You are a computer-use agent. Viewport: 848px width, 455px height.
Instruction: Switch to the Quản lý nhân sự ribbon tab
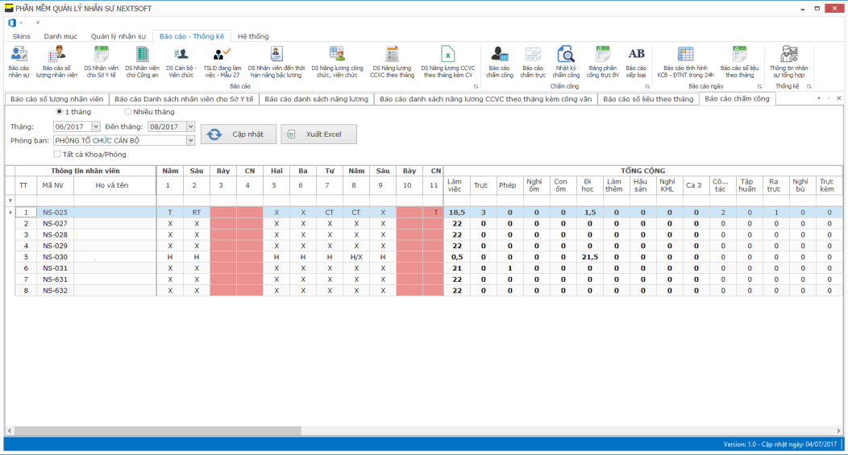pyautogui.click(x=118, y=36)
